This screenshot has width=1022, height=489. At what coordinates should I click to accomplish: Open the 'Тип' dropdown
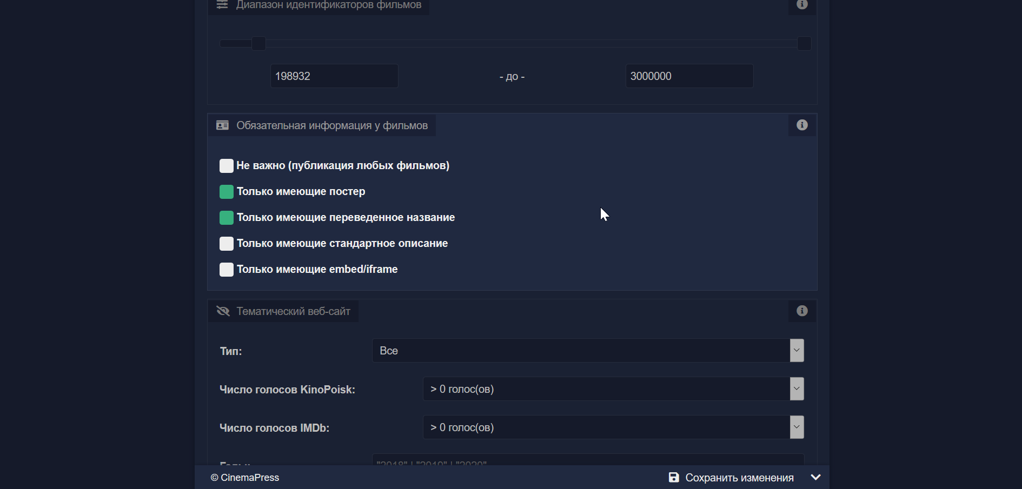point(588,351)
